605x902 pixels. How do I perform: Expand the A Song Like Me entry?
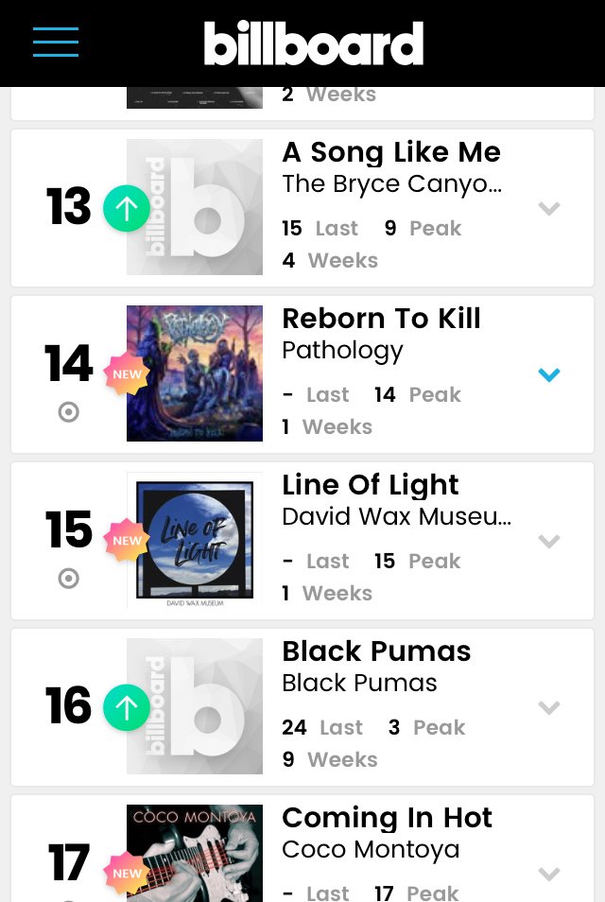(549, 209)
